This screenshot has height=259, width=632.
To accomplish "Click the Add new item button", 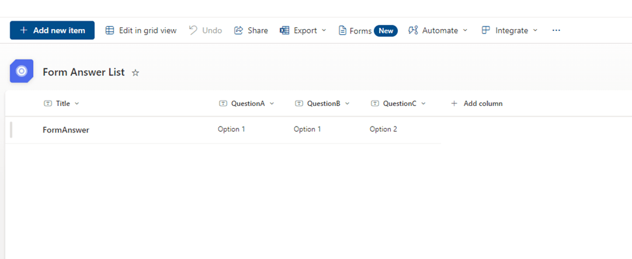I will 52,30.
